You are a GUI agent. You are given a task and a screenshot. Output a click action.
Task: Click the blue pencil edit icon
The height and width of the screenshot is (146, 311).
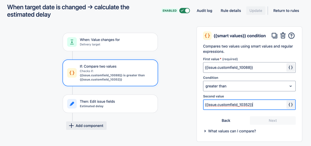tap(72, 104)
